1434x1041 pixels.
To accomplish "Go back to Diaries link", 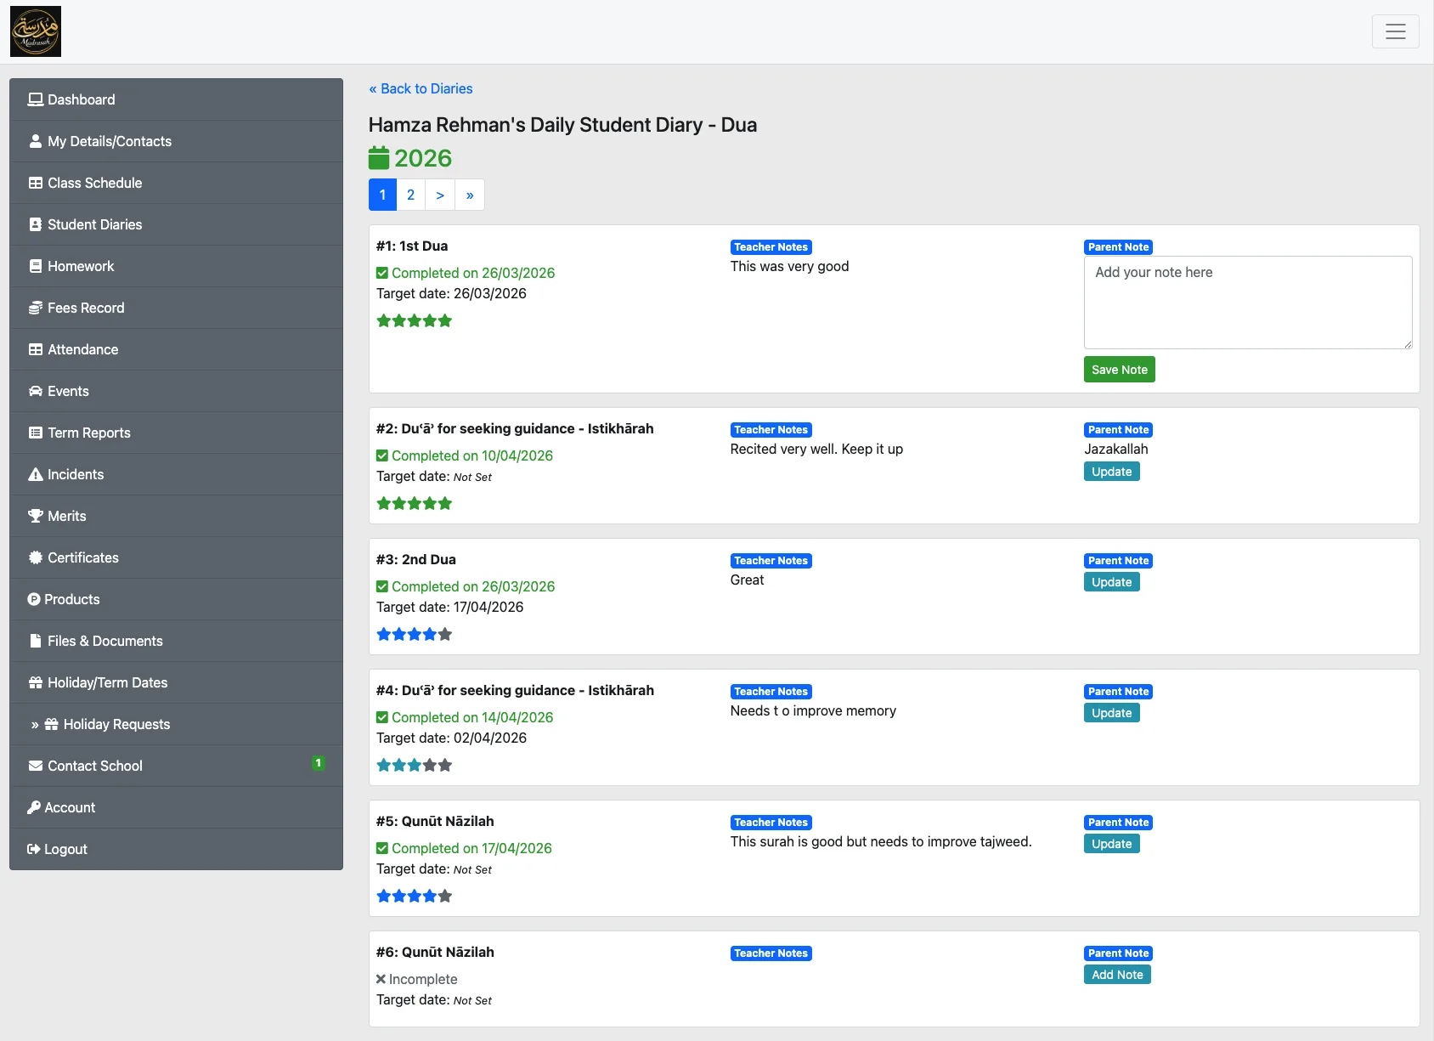I will point(421,88).
